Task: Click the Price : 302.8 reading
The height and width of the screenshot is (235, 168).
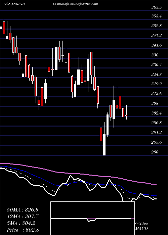Action: click(23, 230)
